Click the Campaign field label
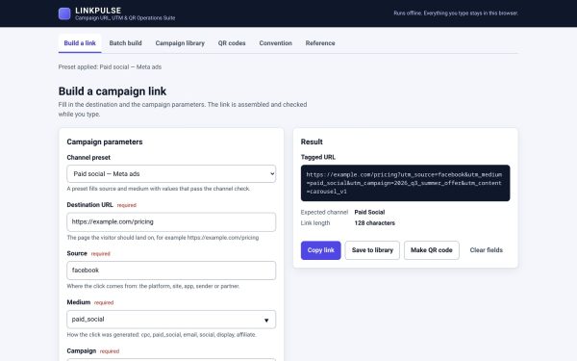 tap(82, 351)
